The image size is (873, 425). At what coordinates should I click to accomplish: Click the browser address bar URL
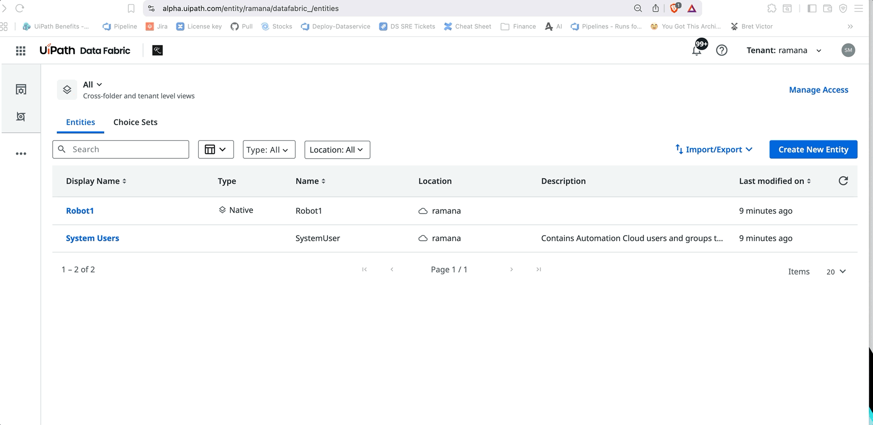pos(251,8)
